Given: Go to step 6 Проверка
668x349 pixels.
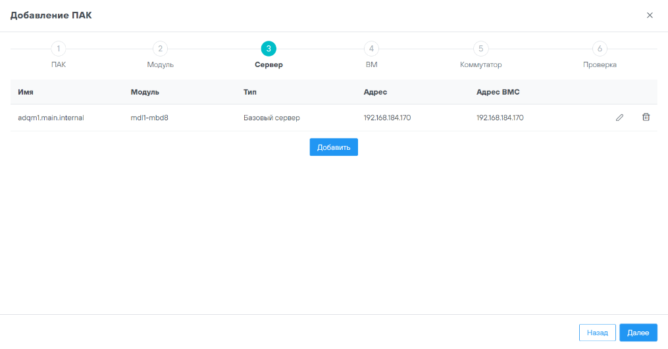Looking at the screenshot, I should pos(599,49).
